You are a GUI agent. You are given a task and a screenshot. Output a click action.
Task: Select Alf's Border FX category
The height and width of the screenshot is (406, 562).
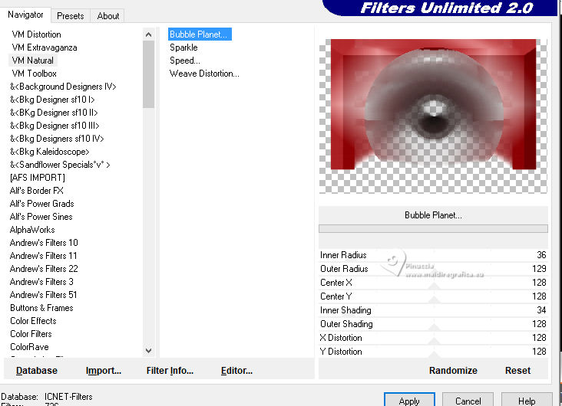click(37, 191)
